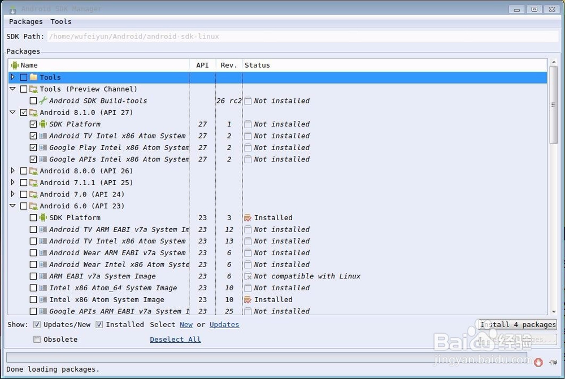The image size is (565, 379).
Task: Collapse the Tools (Preview Channel) node
Action: (x=12, y=89)
